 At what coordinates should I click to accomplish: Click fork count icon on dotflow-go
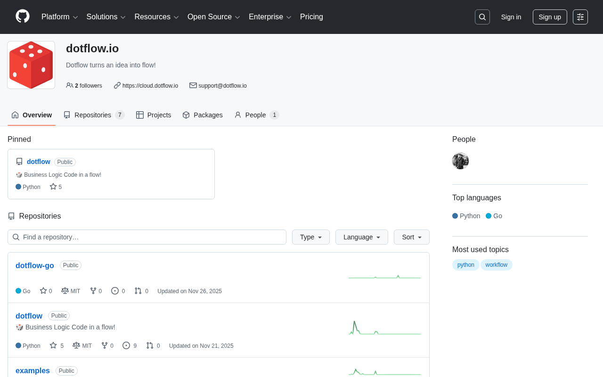tap(93, 291)
